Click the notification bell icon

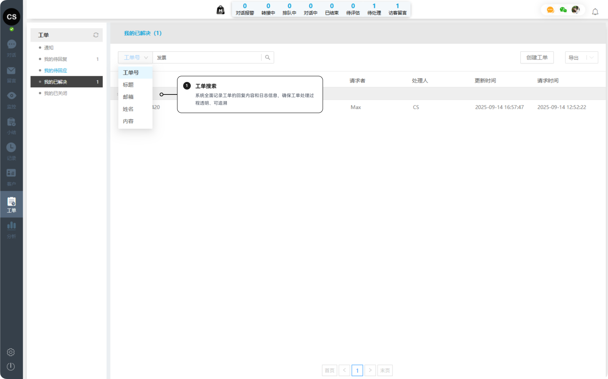pyautogui.click(x=595, y=12)
